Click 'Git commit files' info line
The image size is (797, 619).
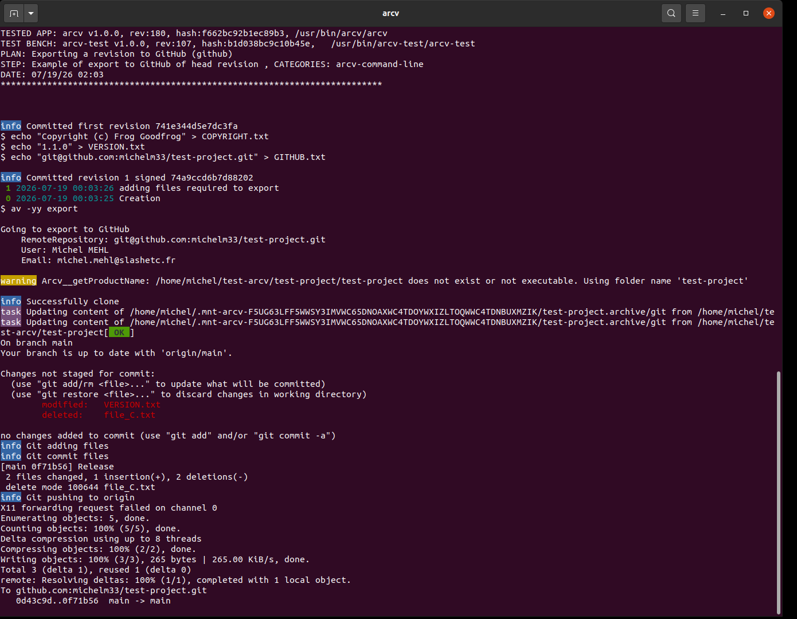pos(54,456)
